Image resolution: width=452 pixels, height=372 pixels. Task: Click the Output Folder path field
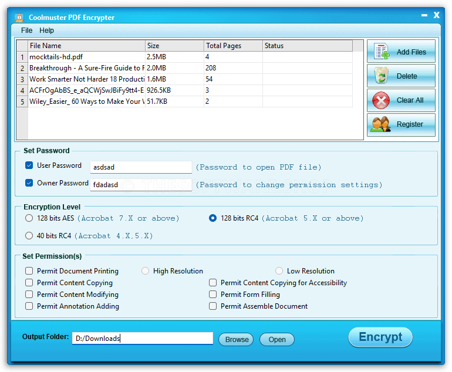pos(143,339)
